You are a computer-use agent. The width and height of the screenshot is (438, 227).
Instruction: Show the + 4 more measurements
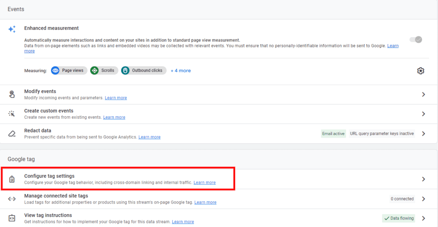pos(181,71)
